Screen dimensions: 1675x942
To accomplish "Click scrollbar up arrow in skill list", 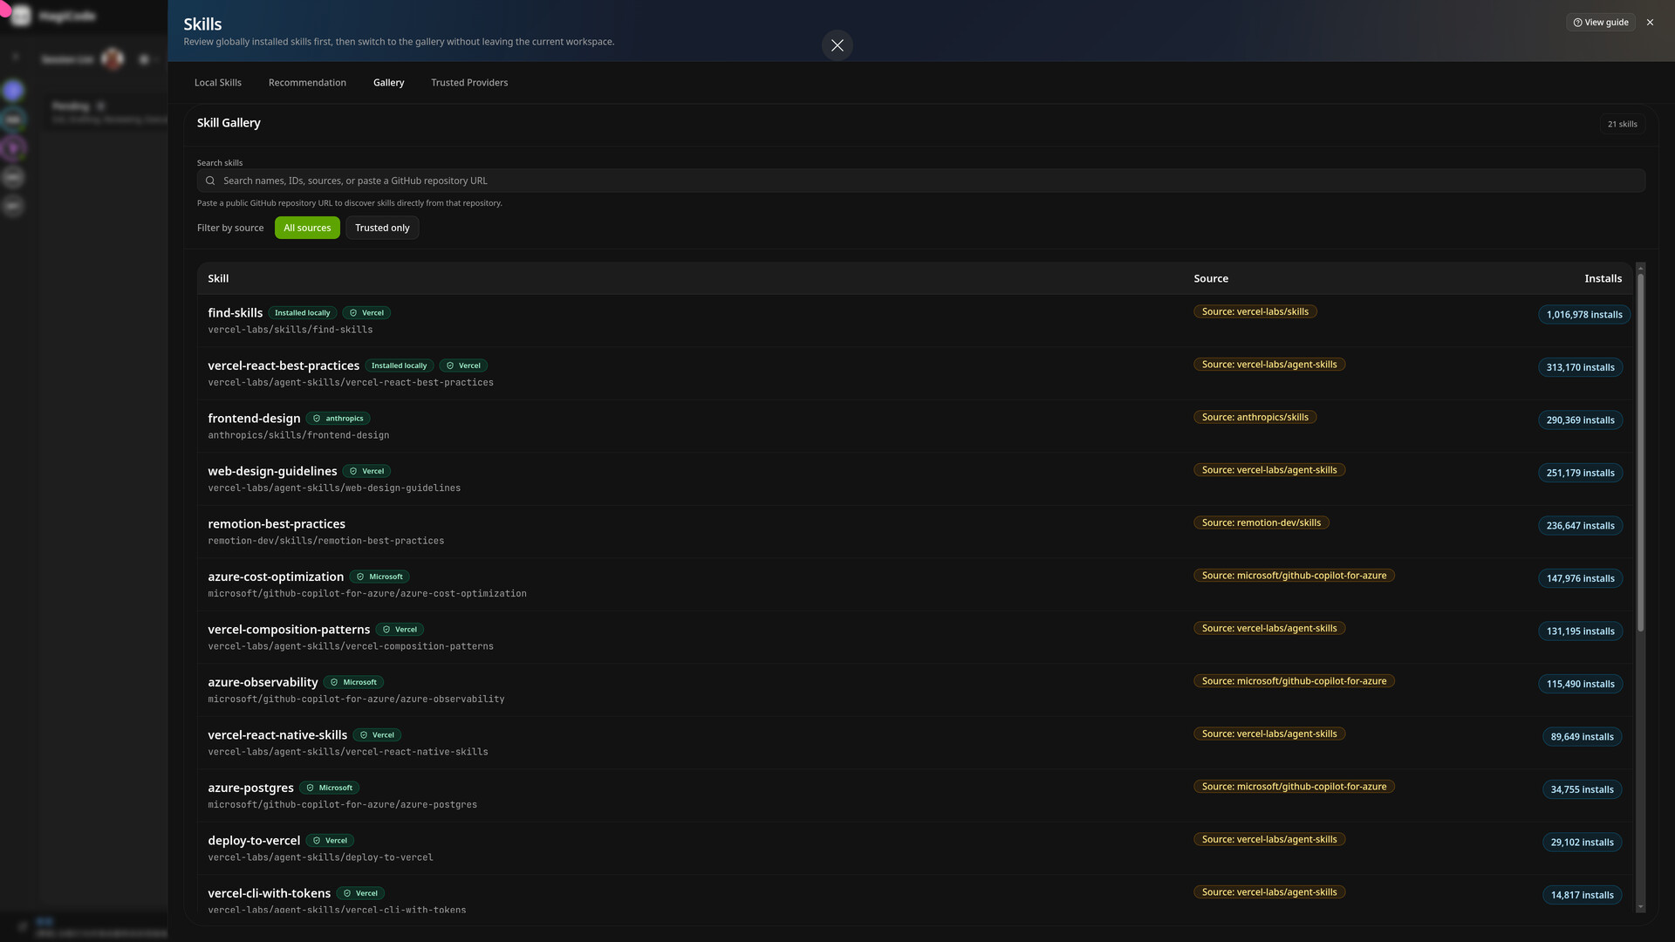I will coord(1640,268).
